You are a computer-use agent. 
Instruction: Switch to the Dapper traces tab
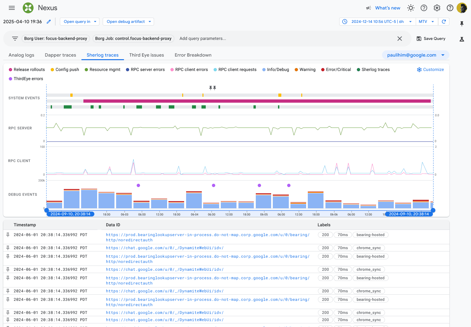pos(61,55)
